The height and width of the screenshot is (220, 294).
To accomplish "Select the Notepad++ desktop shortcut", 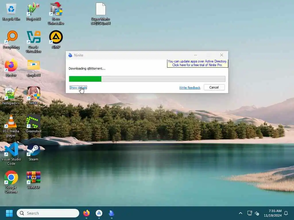I will click(x=11, y=96).
